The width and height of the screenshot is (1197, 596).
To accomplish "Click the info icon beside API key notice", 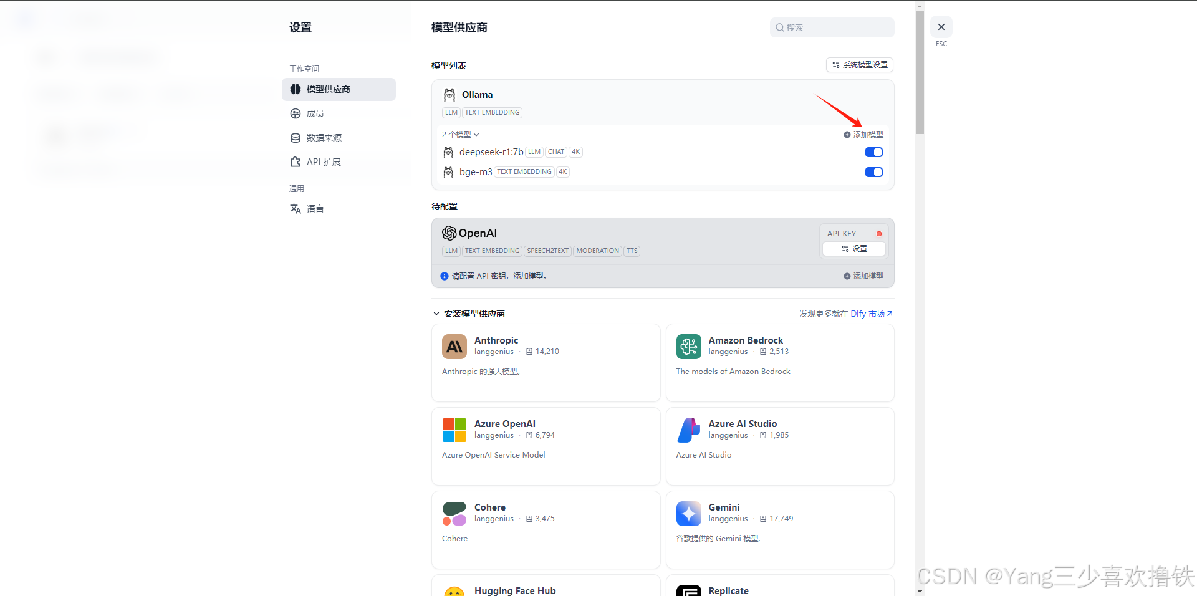I will pos(445,276).
